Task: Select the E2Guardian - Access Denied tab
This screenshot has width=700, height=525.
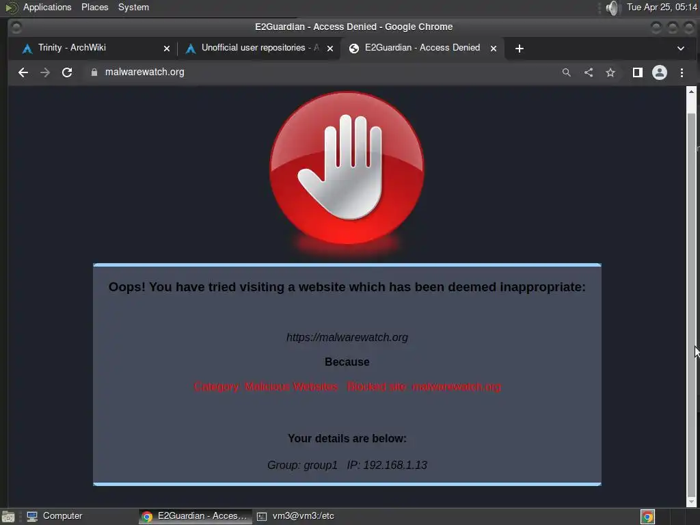Action: 422,48
